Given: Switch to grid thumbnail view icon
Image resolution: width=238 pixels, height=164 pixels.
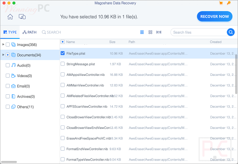Looking at the screenshot, I should click(x=150, y=32).
